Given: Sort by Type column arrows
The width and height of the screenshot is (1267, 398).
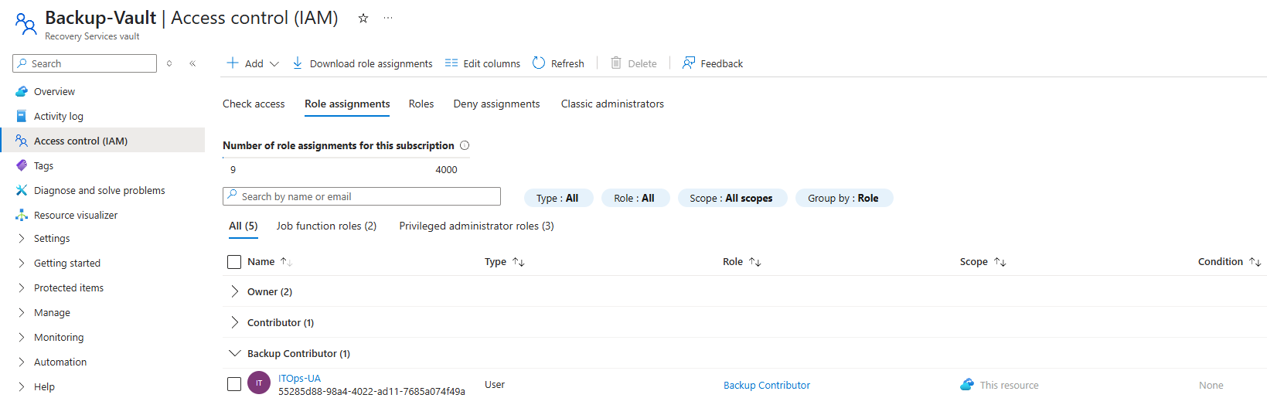Looking at the screenshot, I should point(519,262).
